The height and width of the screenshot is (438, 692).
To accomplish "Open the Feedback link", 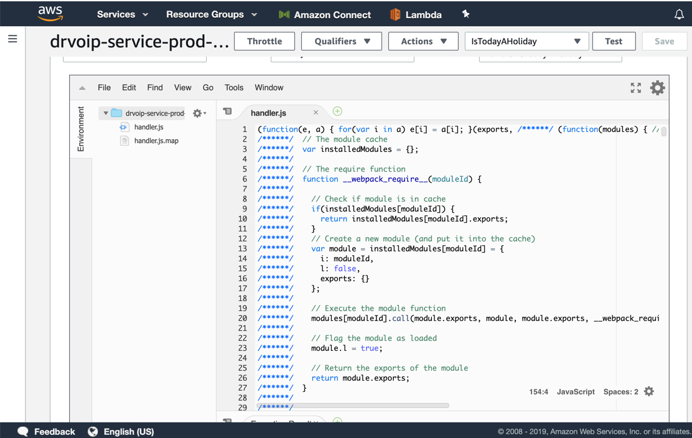I will [54, 431].
